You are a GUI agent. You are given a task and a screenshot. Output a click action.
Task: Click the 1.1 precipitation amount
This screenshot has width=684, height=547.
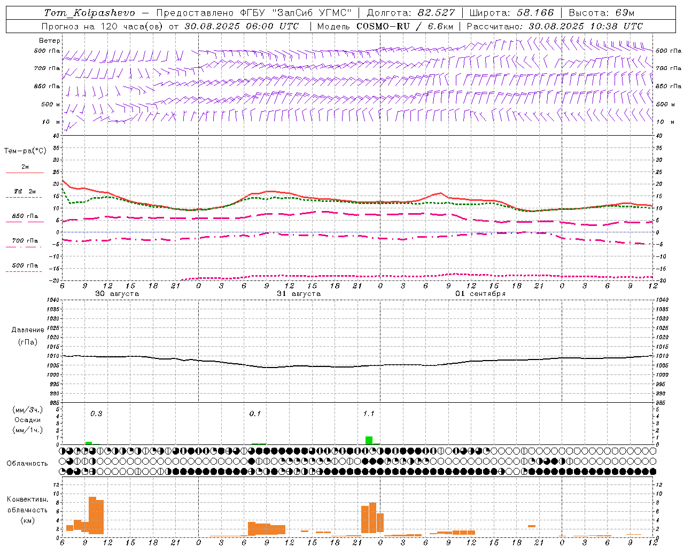pyautogui.click(x=369, y=414)
